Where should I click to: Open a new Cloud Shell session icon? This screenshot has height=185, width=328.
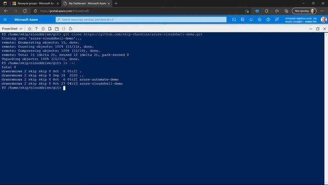[x=57, y=29]
